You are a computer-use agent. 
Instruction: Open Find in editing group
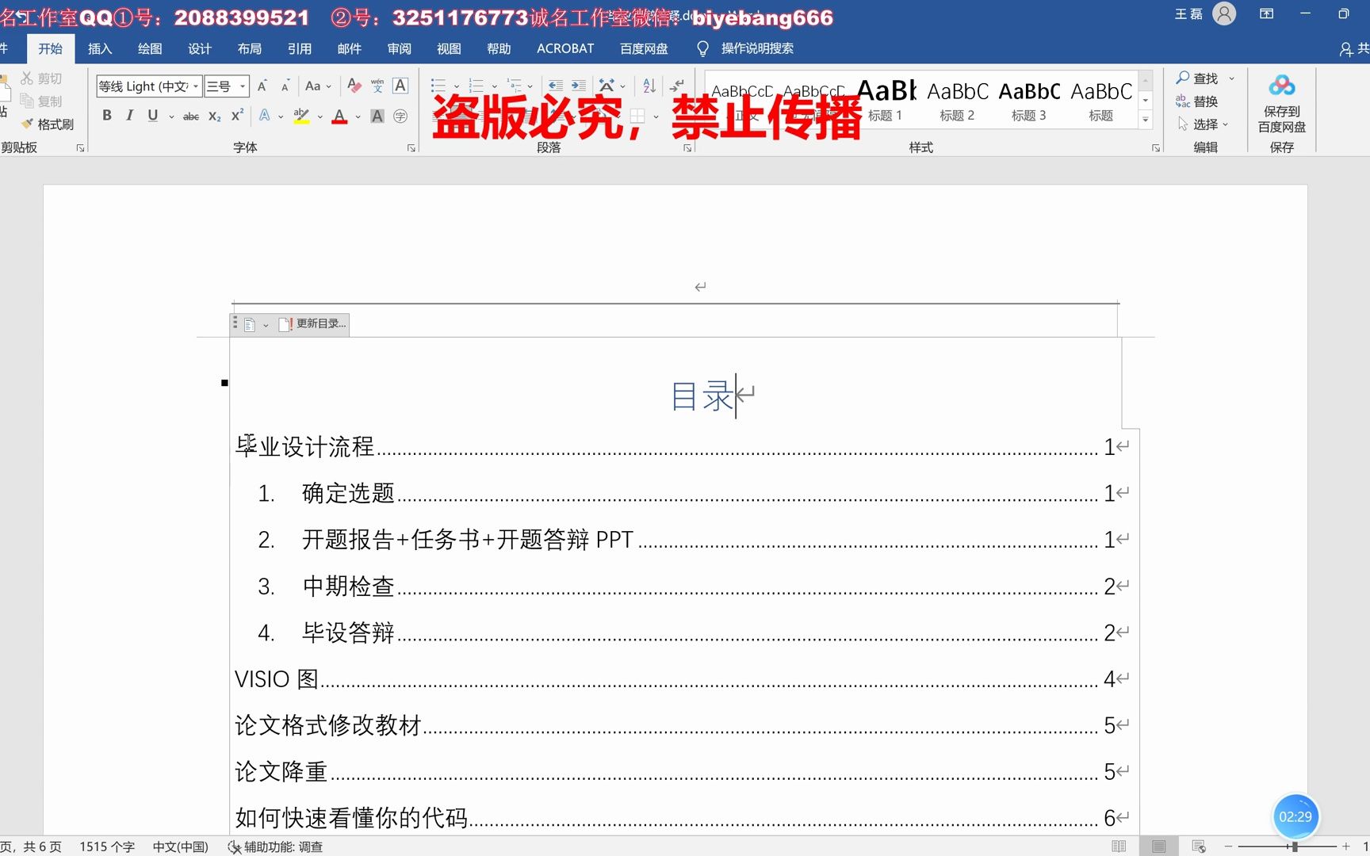1197,78
